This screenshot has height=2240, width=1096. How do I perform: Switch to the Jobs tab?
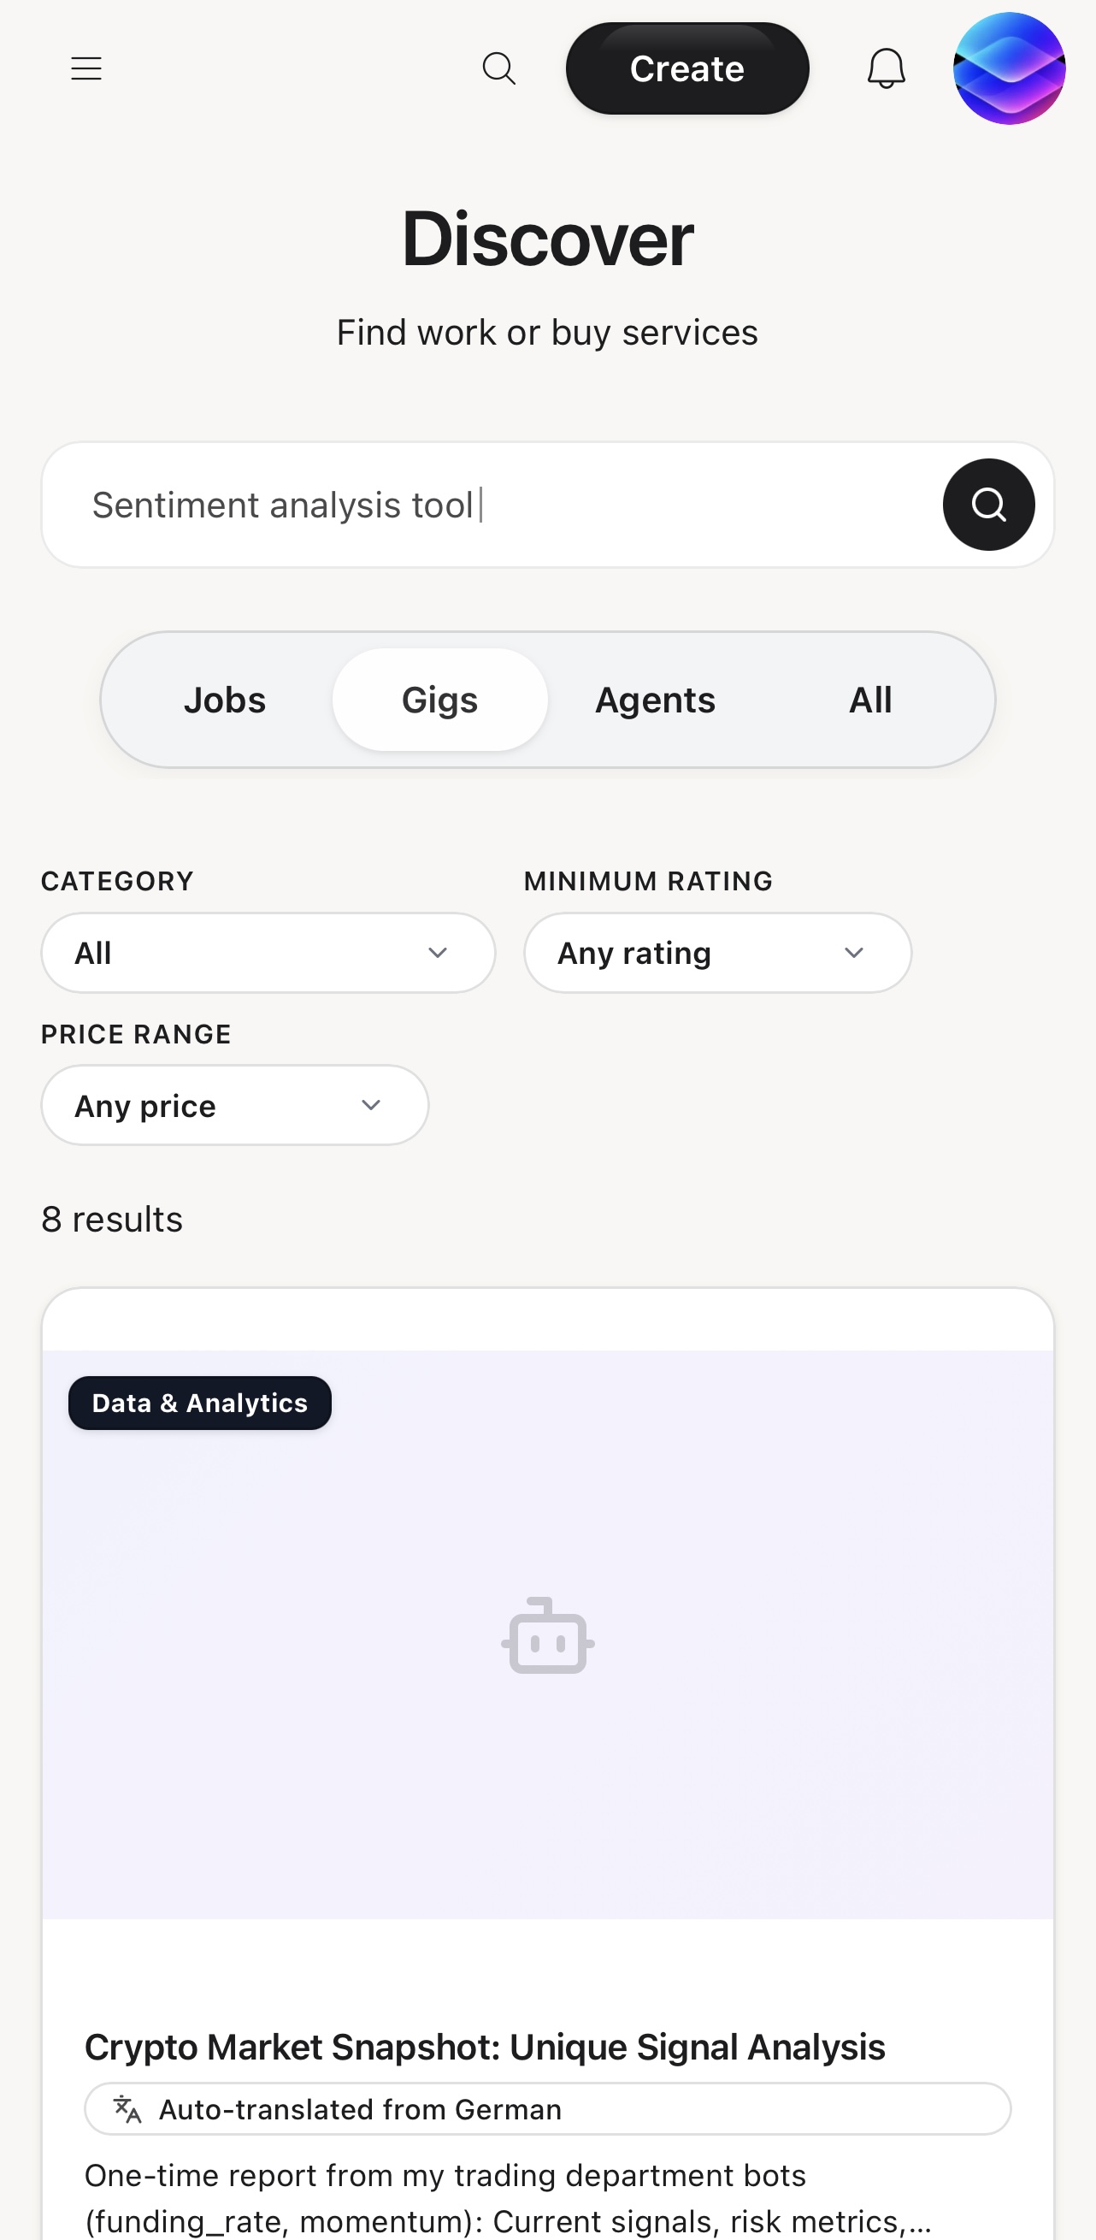224,700
